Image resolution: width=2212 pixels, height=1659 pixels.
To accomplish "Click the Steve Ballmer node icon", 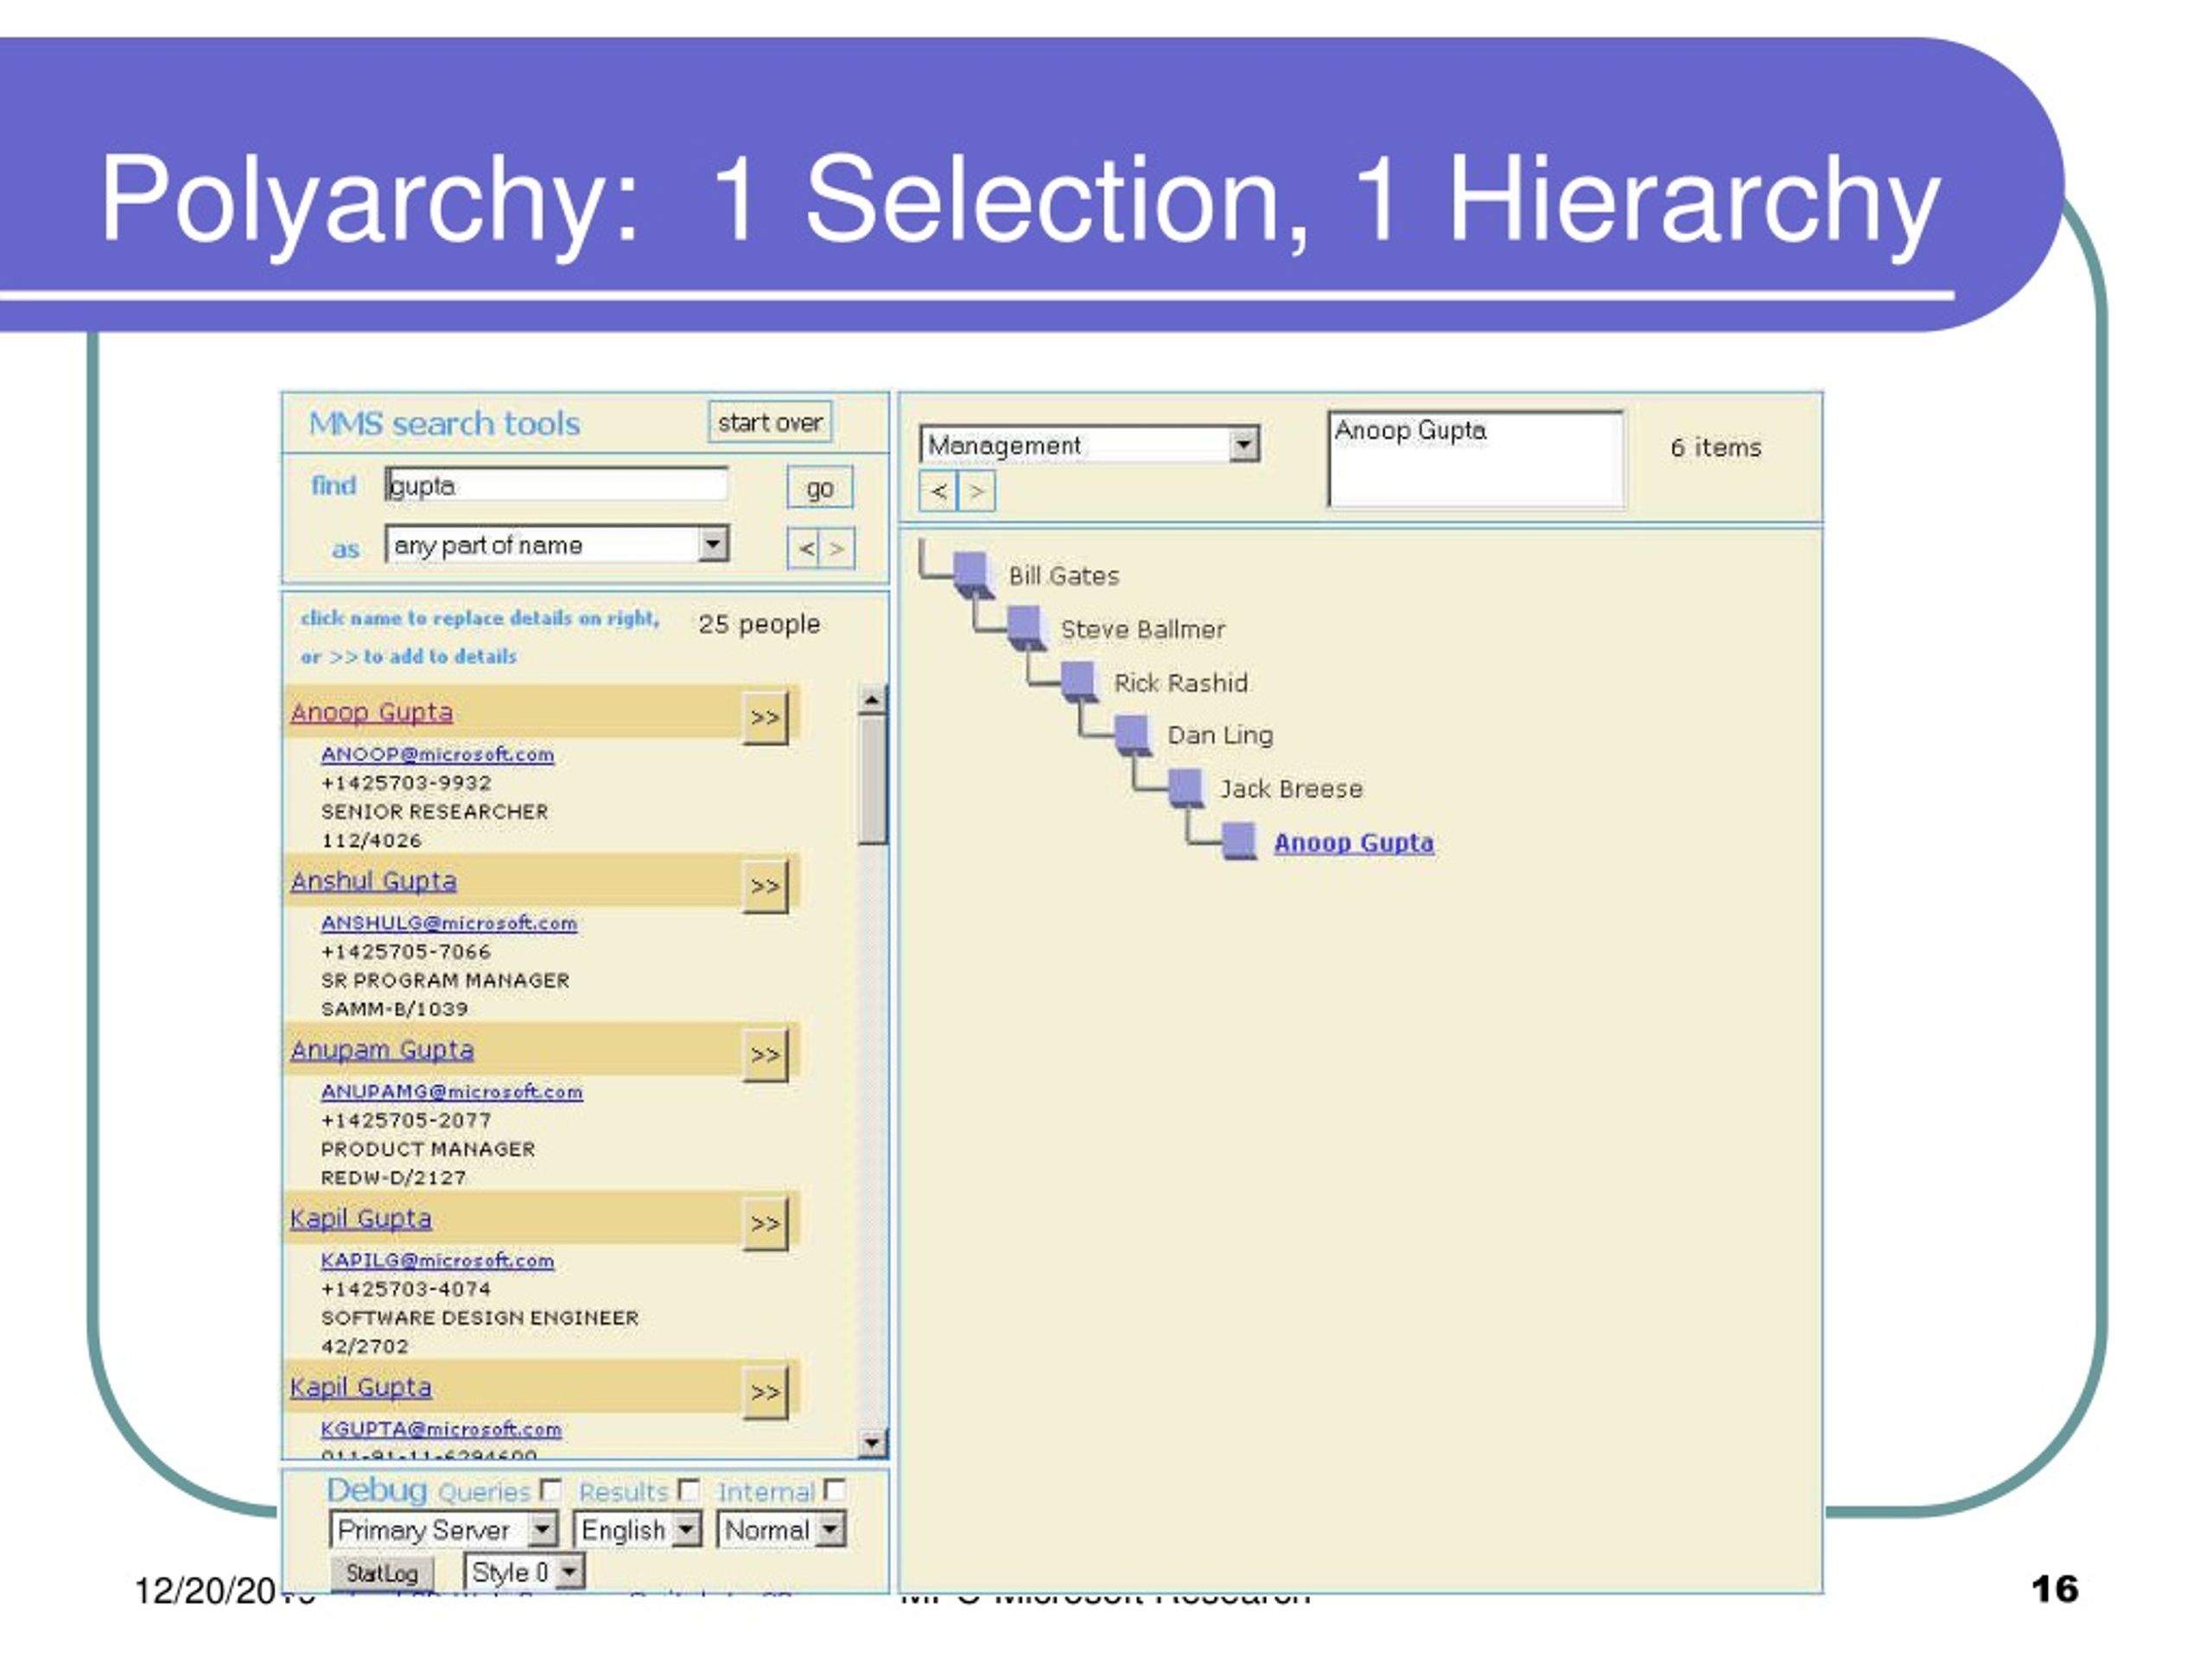I will (1026, 628).
